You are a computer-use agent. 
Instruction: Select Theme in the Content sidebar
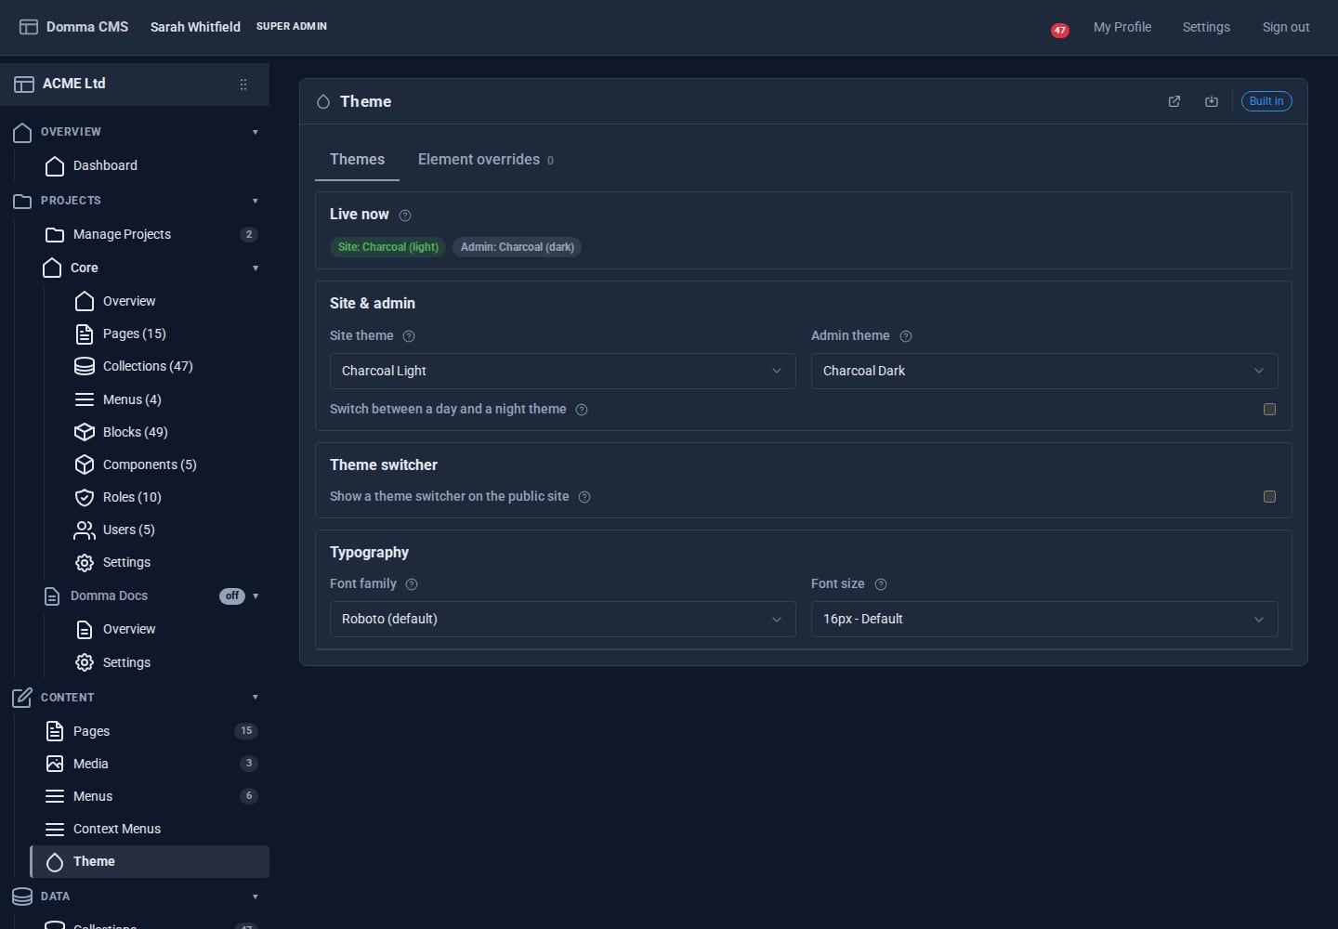click(x=150, y=862)
